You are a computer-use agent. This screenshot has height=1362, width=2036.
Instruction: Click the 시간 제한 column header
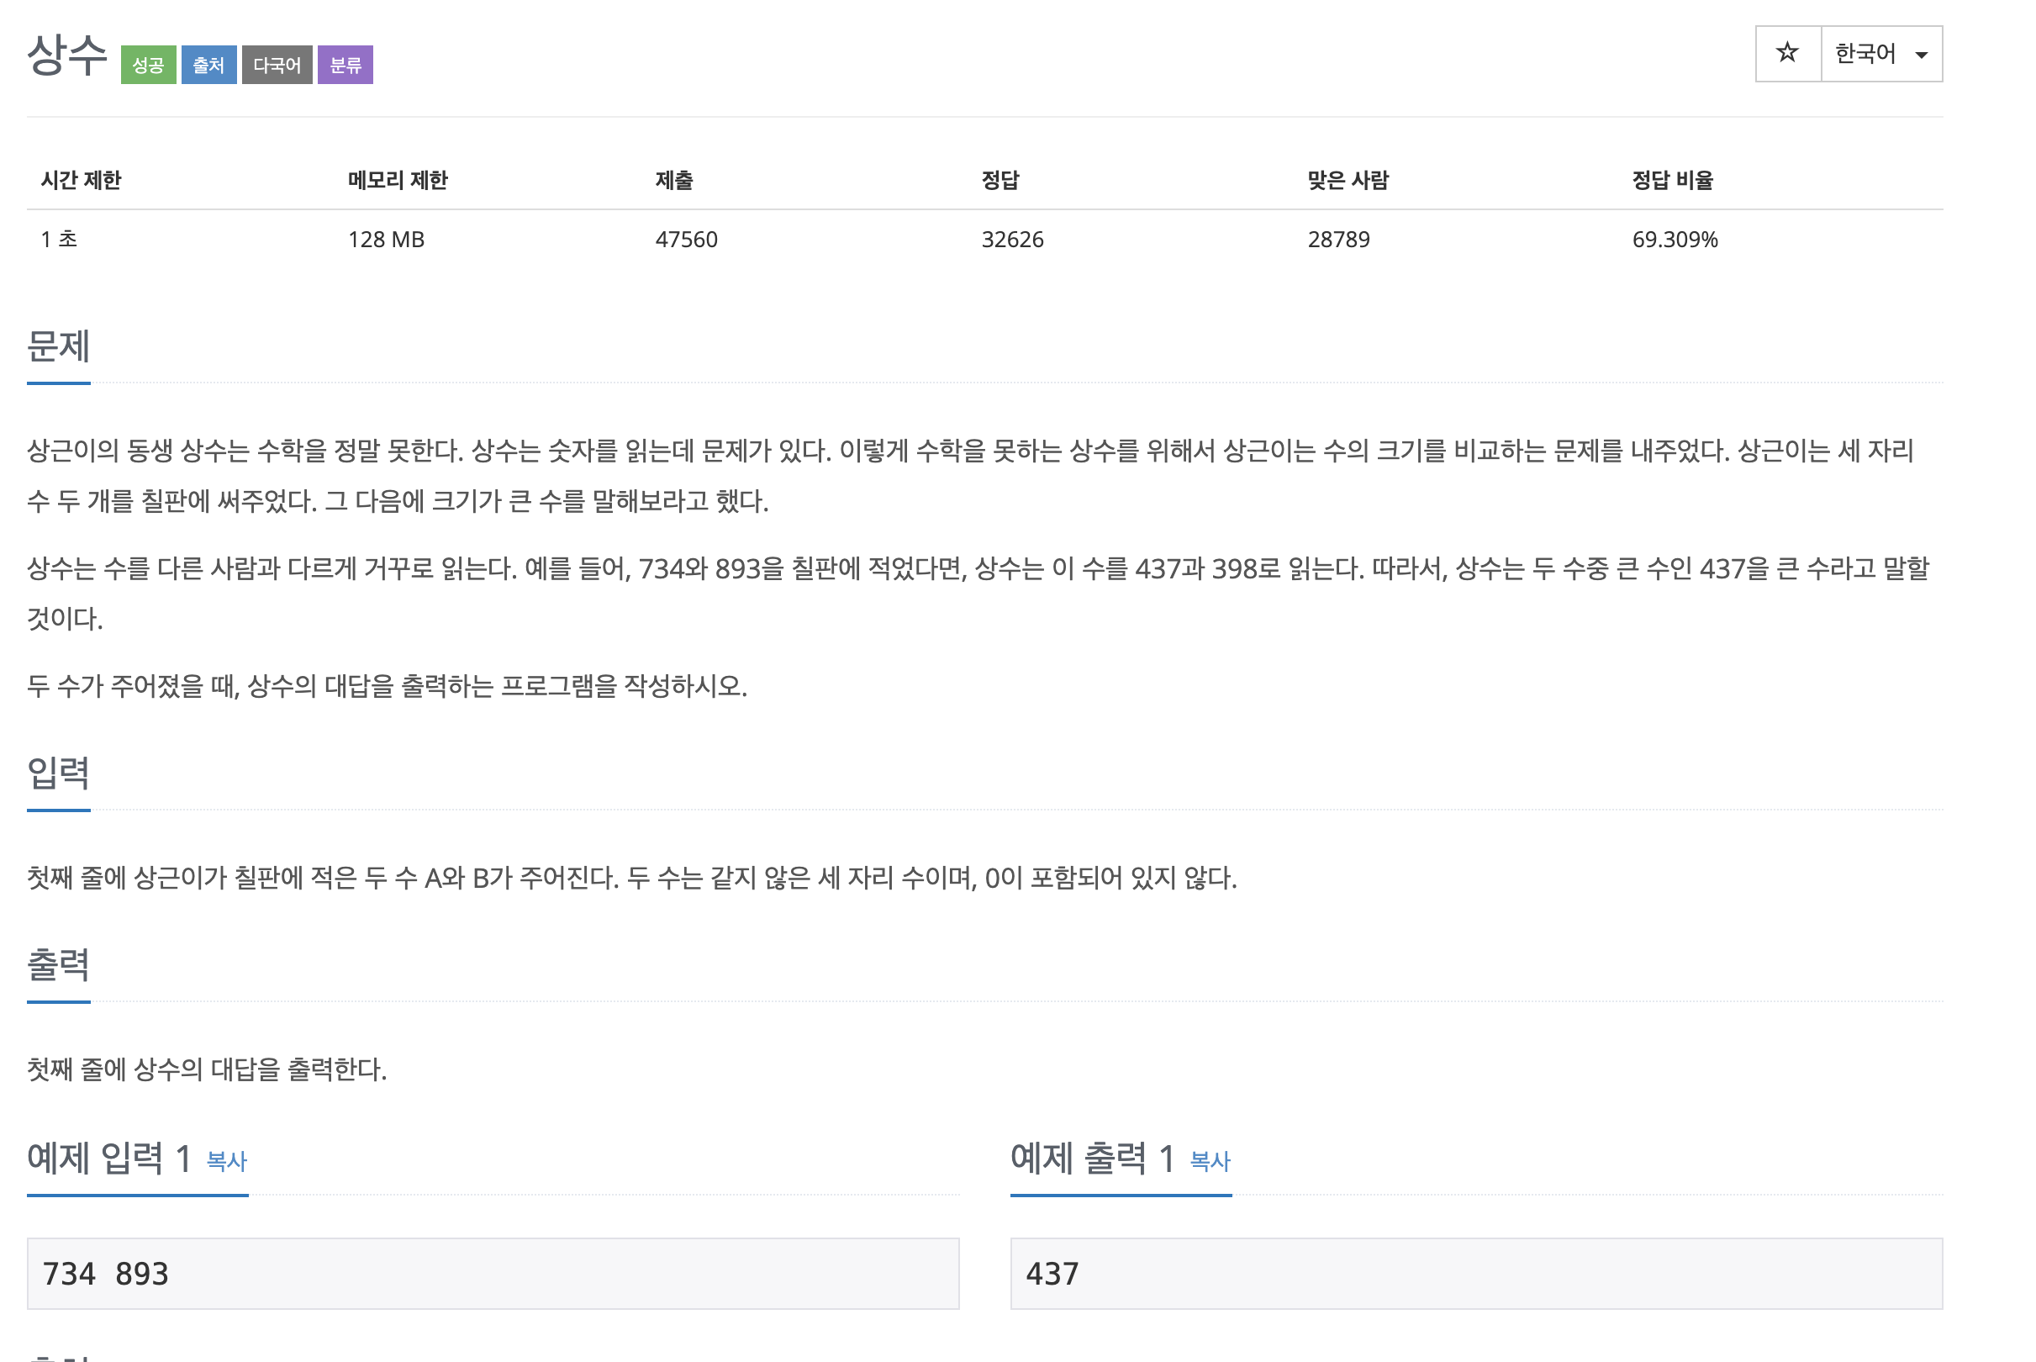[81, 180]
